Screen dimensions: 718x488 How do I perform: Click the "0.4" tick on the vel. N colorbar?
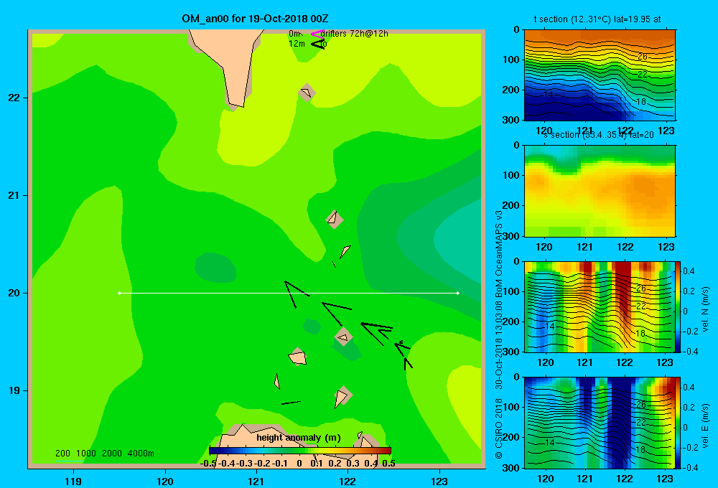coord(689,271)
